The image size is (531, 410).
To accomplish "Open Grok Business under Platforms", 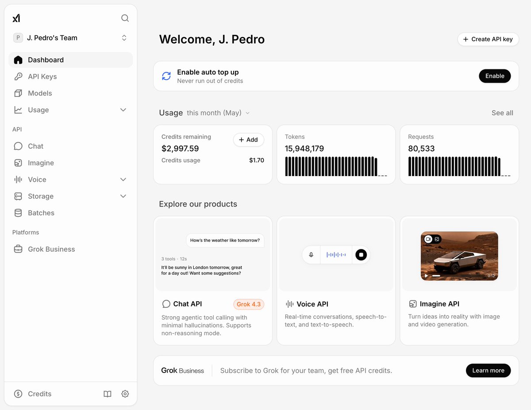I will tap(71, 249).
